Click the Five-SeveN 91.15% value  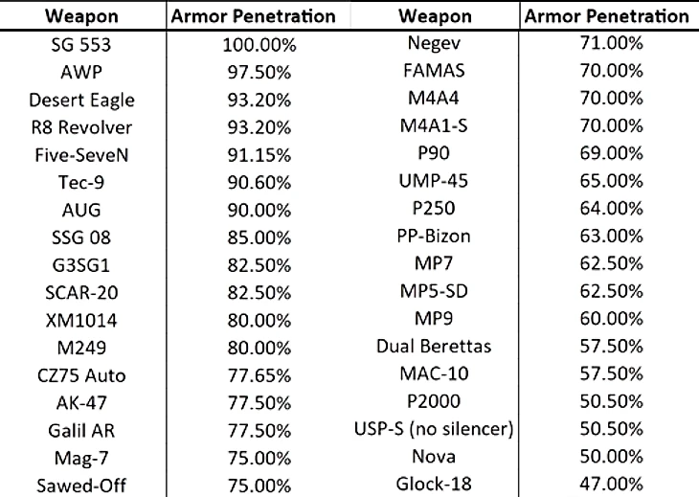[x=259, y=155]
